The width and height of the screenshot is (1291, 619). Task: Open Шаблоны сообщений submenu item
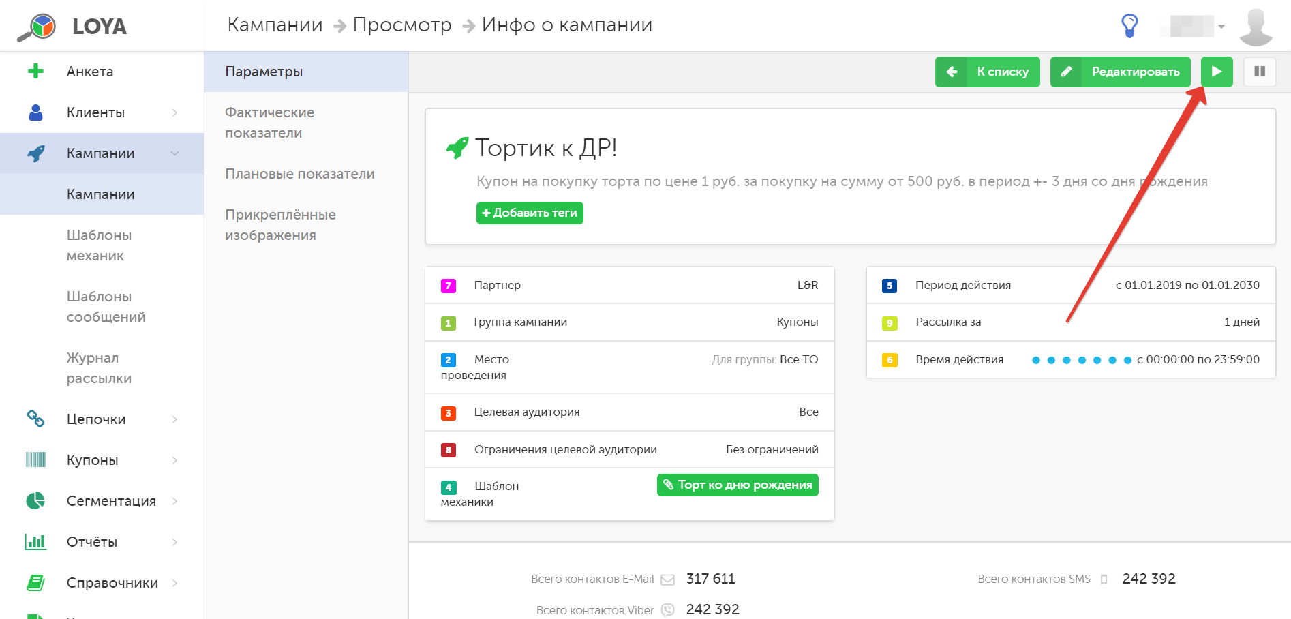point(106,307)
